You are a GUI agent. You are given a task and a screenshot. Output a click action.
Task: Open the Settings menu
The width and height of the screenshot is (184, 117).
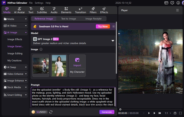(x=39, y=3)
